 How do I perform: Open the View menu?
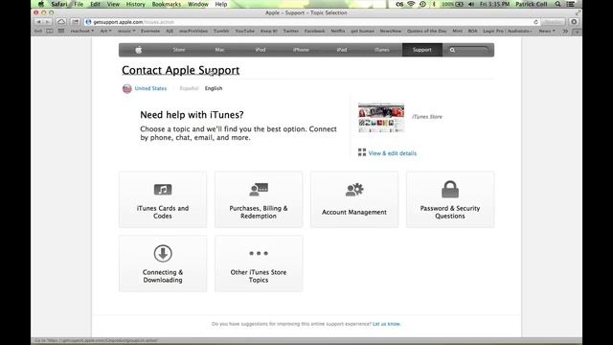(113, 4)
